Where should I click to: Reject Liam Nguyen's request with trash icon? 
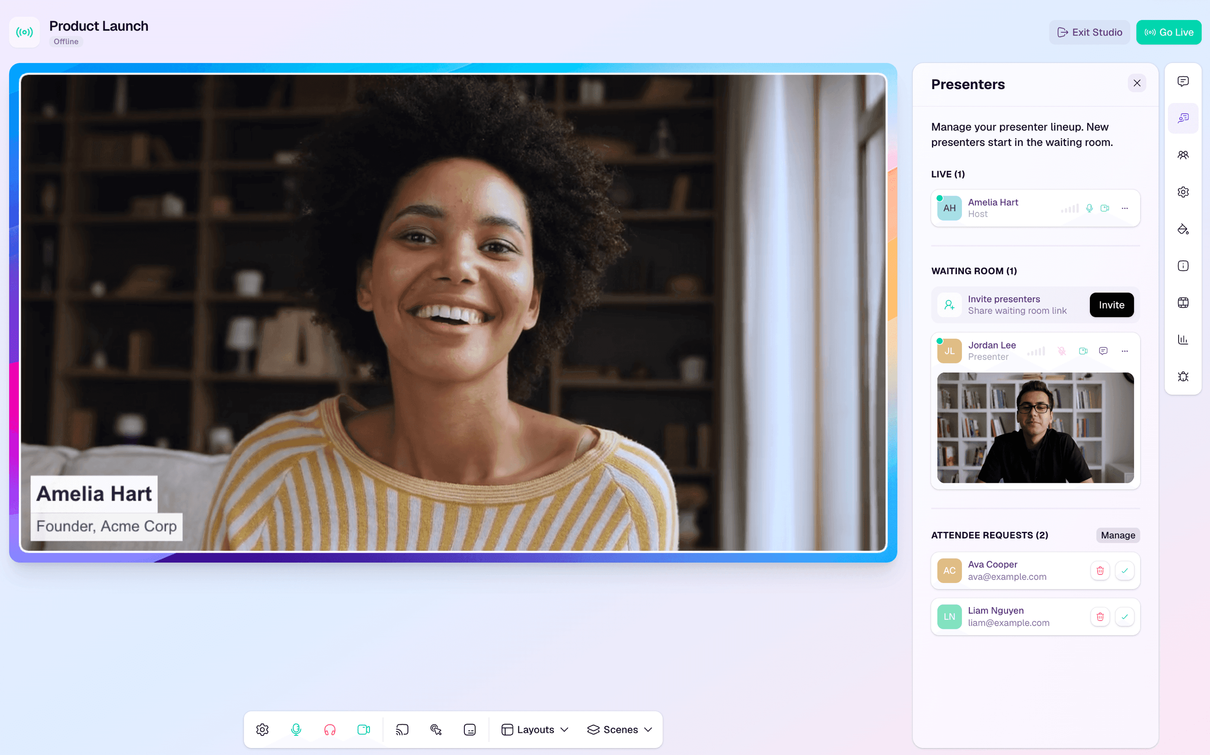click(x=1100, y=617)
